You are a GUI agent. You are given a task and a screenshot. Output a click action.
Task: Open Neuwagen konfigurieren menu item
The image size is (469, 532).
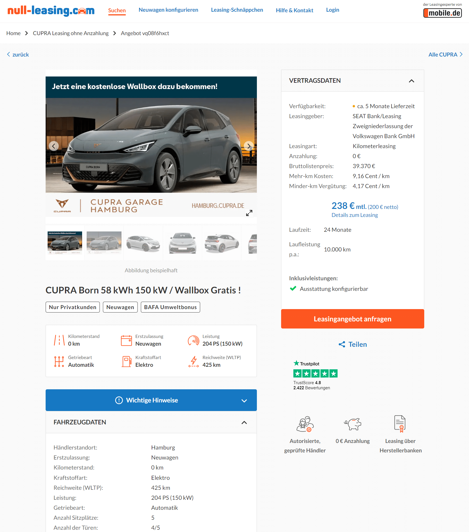point(168,10)
